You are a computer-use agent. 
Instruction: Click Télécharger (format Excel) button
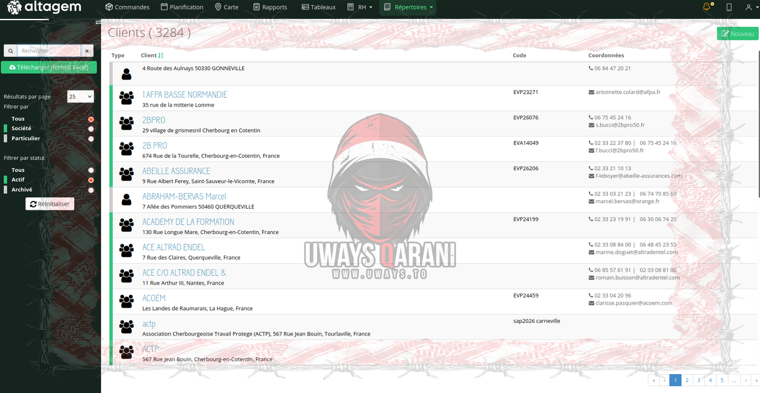(x=49, y=68)
